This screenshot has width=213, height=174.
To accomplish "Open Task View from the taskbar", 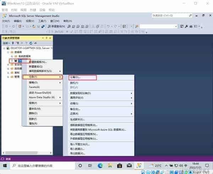I will (90, 165).
